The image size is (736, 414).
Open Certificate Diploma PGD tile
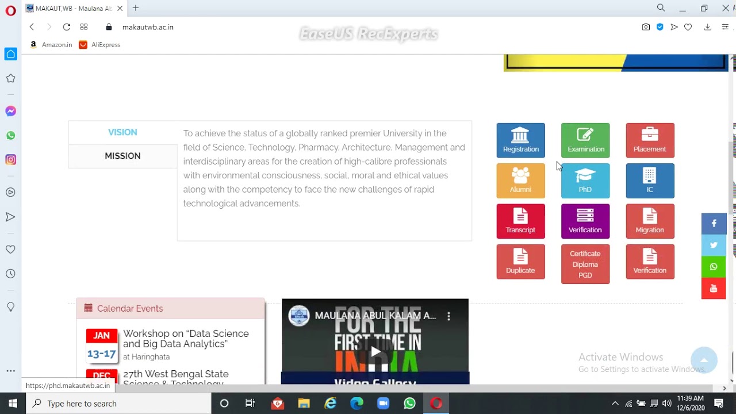[x=585, y=264]
